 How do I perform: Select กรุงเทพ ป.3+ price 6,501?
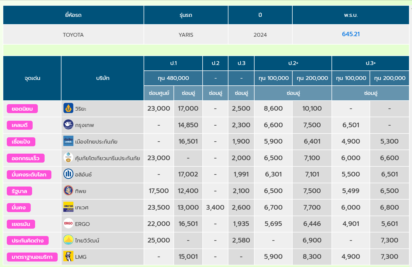pos(351,125)
